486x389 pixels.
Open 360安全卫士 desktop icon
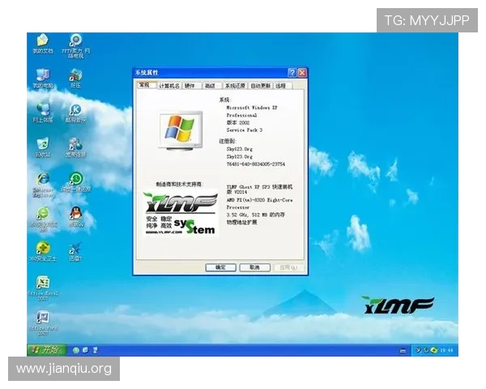[42, 249]
